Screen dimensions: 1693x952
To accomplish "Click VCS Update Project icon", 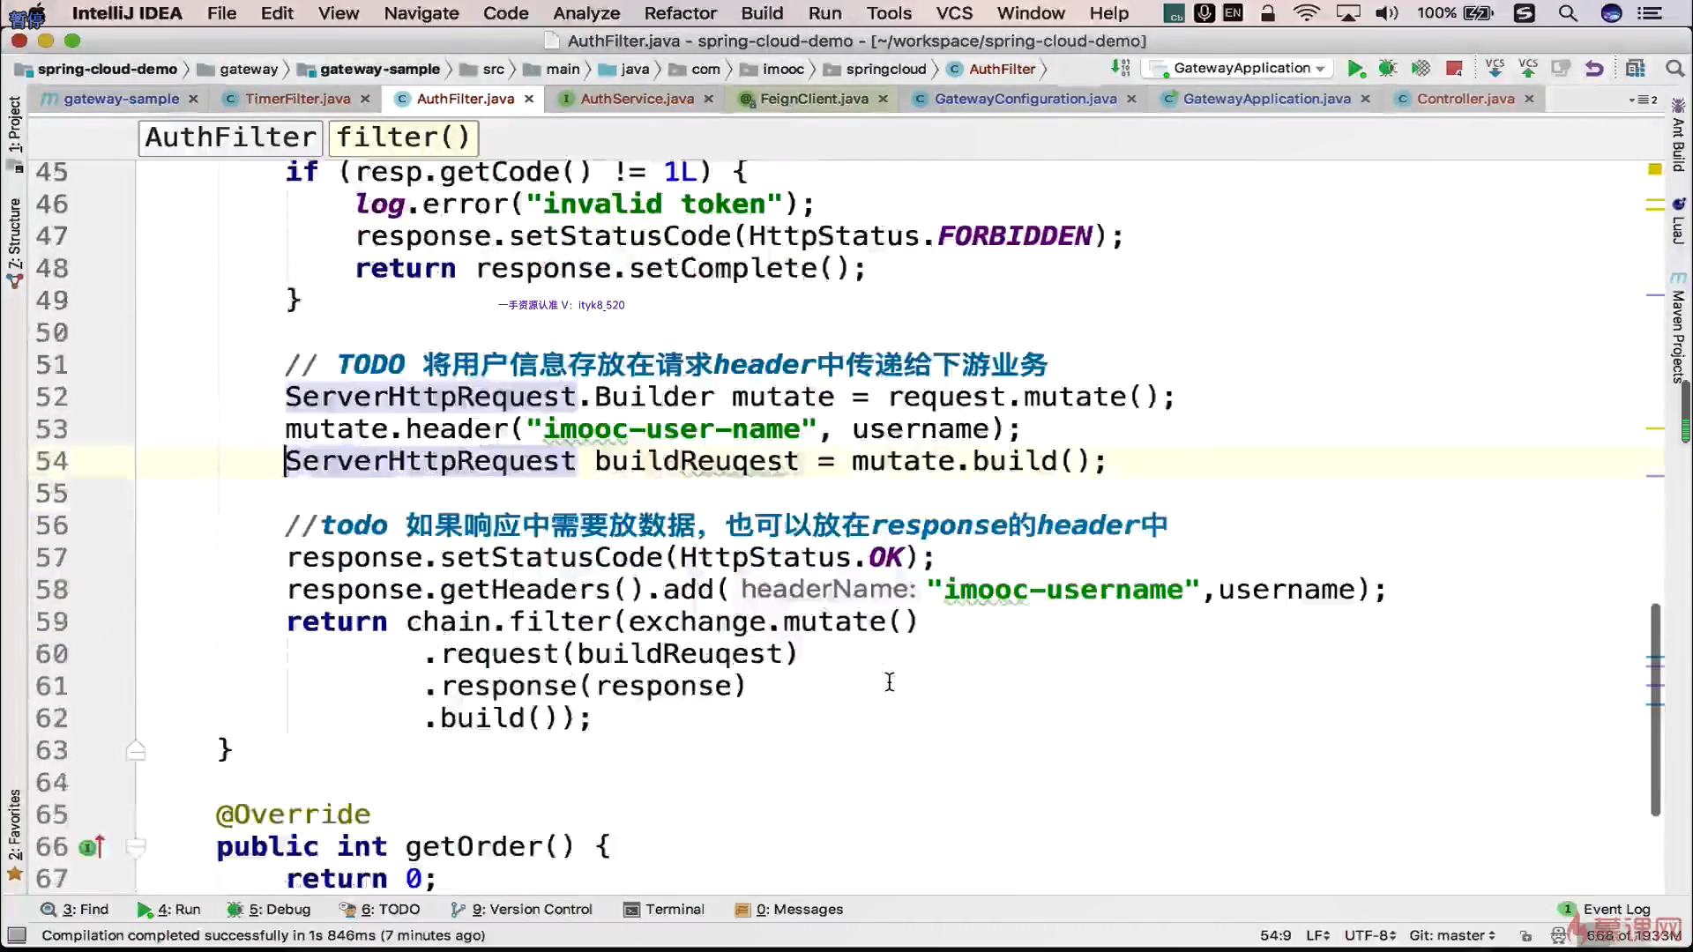I will point(1495,69).
